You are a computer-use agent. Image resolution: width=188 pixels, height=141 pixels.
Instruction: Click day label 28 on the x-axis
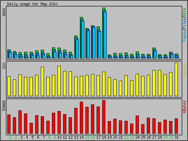pos(160,137)
